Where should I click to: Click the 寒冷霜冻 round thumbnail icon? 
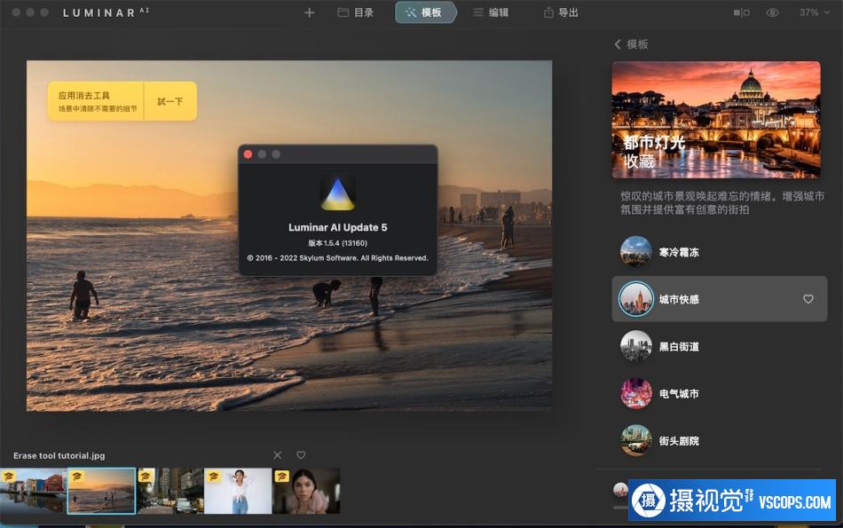(x=636, y=252)
